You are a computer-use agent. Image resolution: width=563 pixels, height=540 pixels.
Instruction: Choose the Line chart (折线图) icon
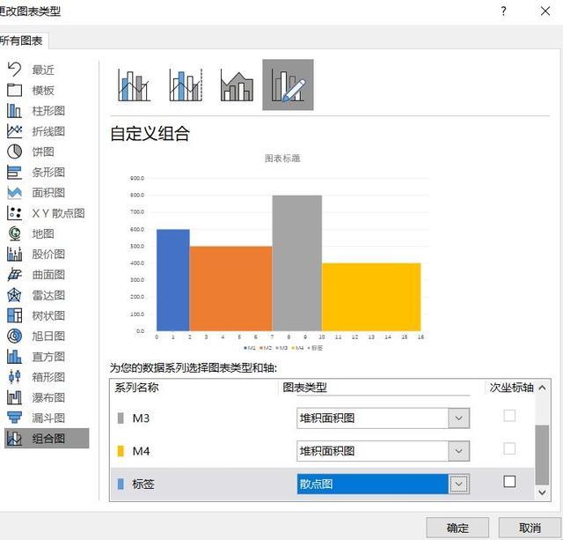(14, 131)
